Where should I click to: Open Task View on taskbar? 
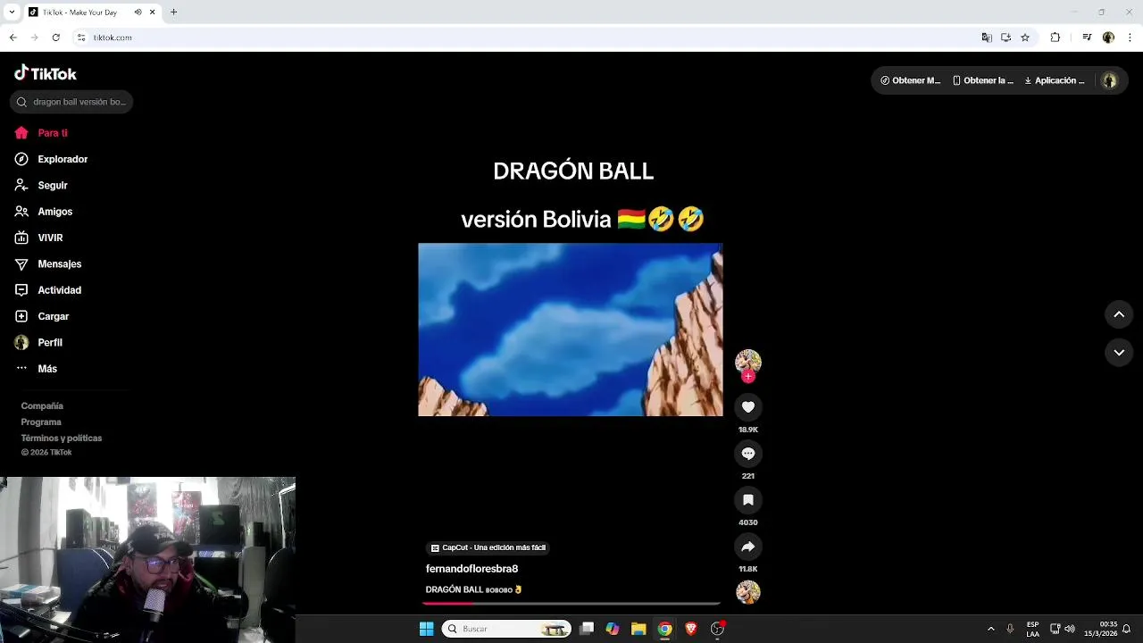point(587,629)
